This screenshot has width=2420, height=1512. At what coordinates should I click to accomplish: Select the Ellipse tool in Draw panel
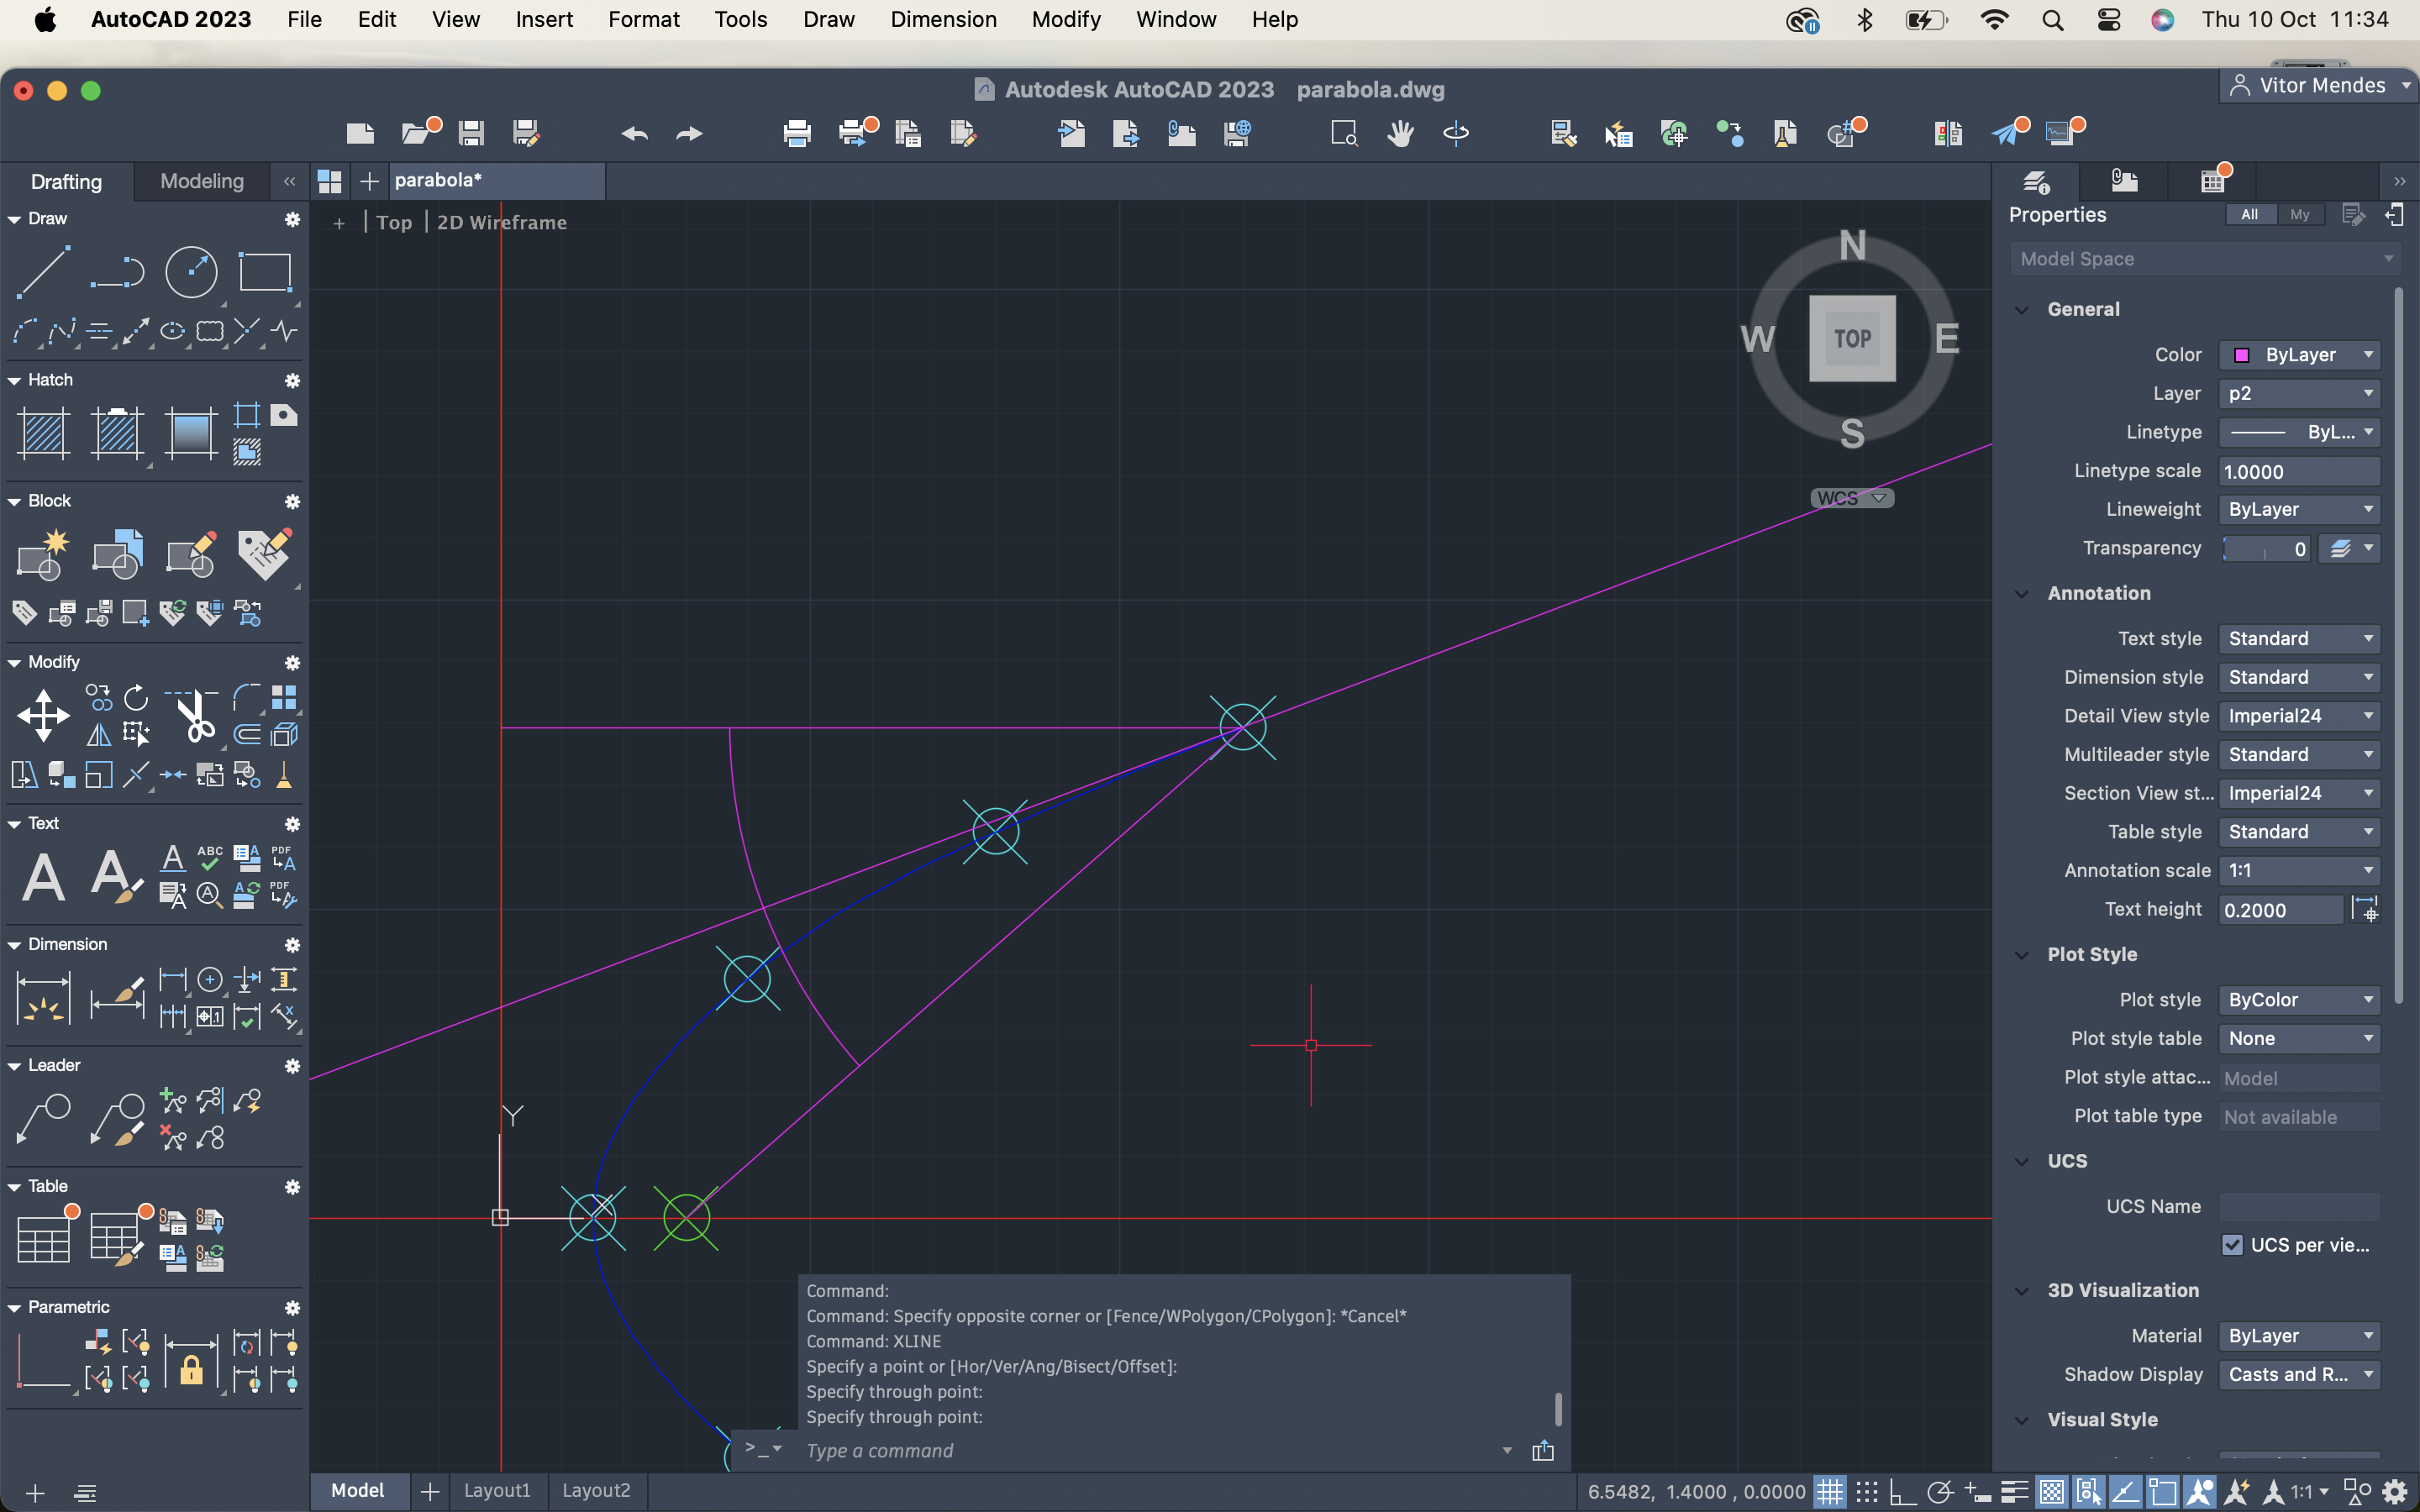(172, 331)
